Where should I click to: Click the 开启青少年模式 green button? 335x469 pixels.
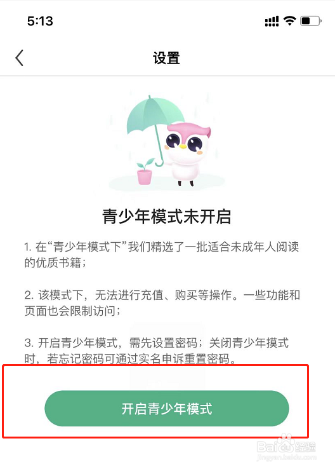click(x=167, y=408)
